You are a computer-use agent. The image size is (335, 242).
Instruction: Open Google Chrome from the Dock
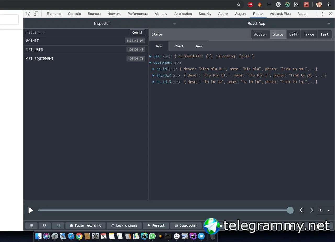79,236
